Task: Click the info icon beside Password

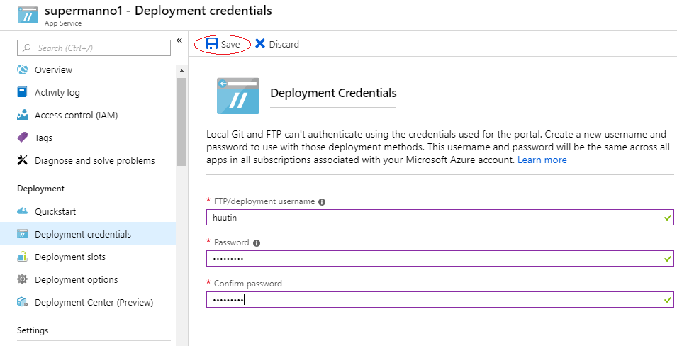Action: point(257,243)
